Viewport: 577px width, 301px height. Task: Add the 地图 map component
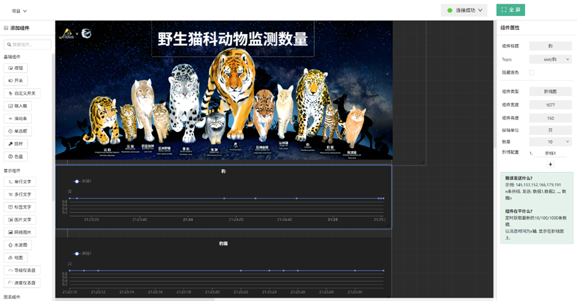point(19,258)
